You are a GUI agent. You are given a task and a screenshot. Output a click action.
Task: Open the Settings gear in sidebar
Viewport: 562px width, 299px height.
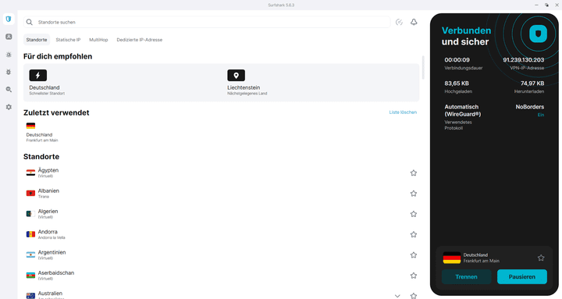(9, 107)
